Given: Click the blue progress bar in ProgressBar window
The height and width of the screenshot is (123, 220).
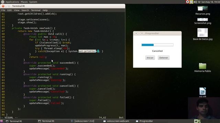Looking at the screenshot, I should tap(157, 45).
